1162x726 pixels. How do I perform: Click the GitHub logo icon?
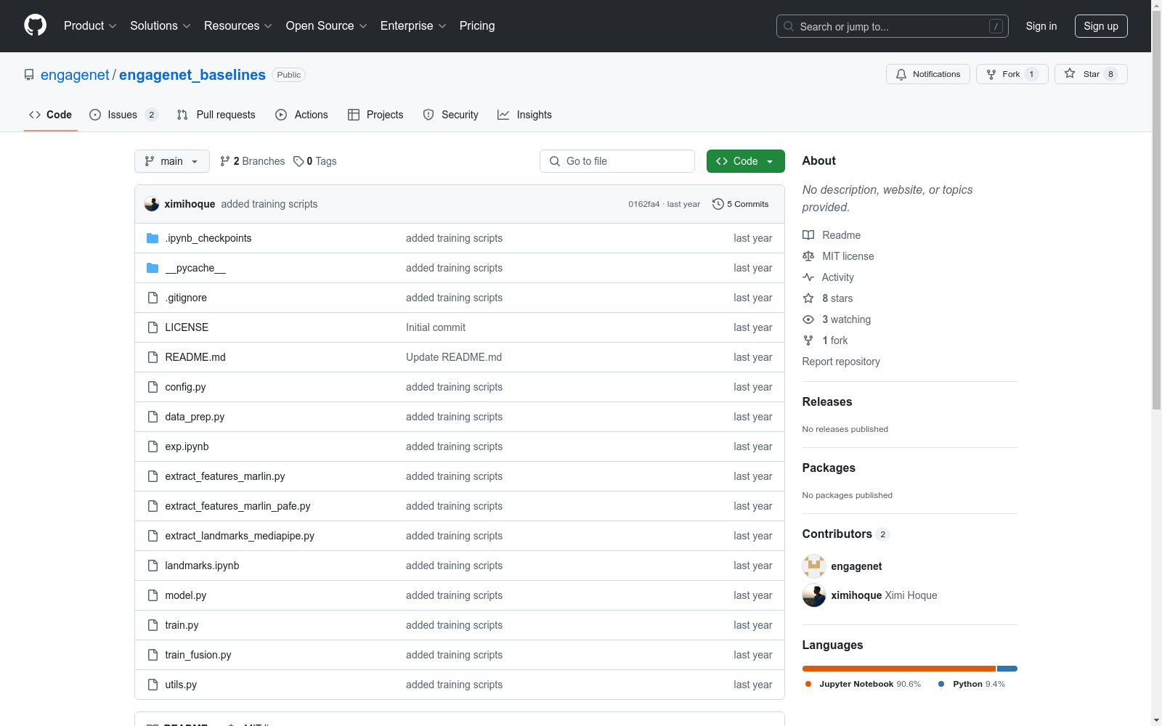35,25
